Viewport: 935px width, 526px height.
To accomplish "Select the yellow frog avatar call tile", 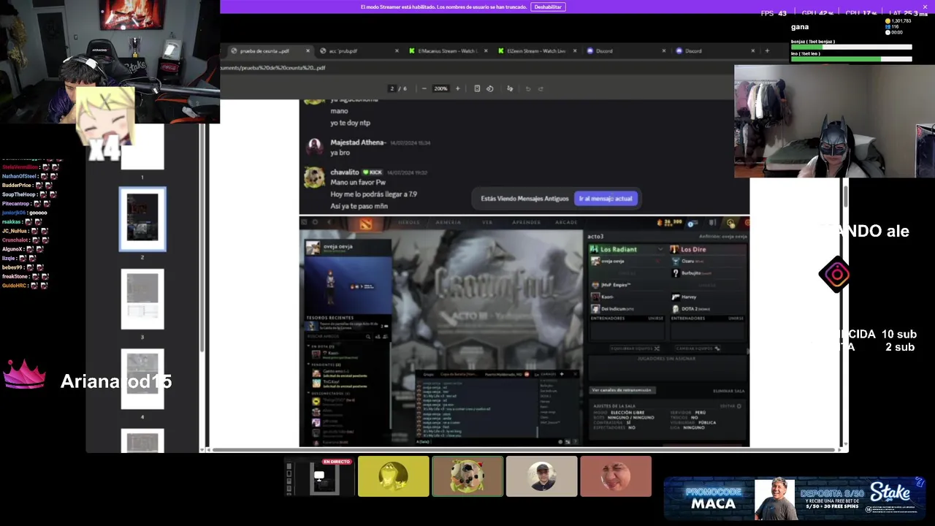I will pos(394,476).
